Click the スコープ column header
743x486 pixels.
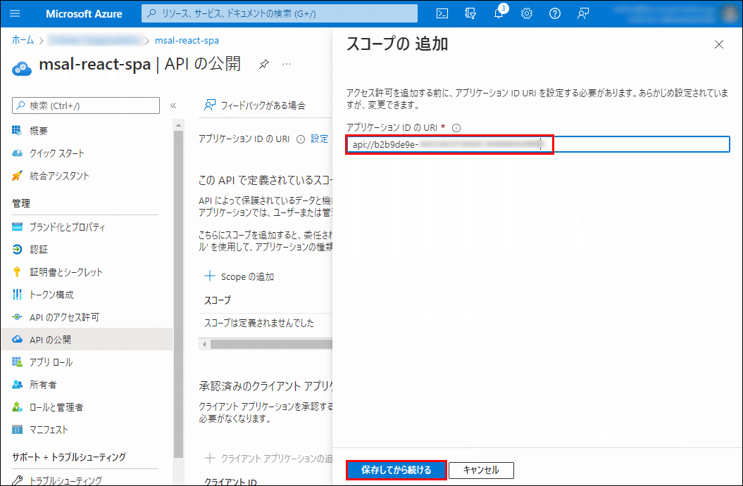[218, 300]
